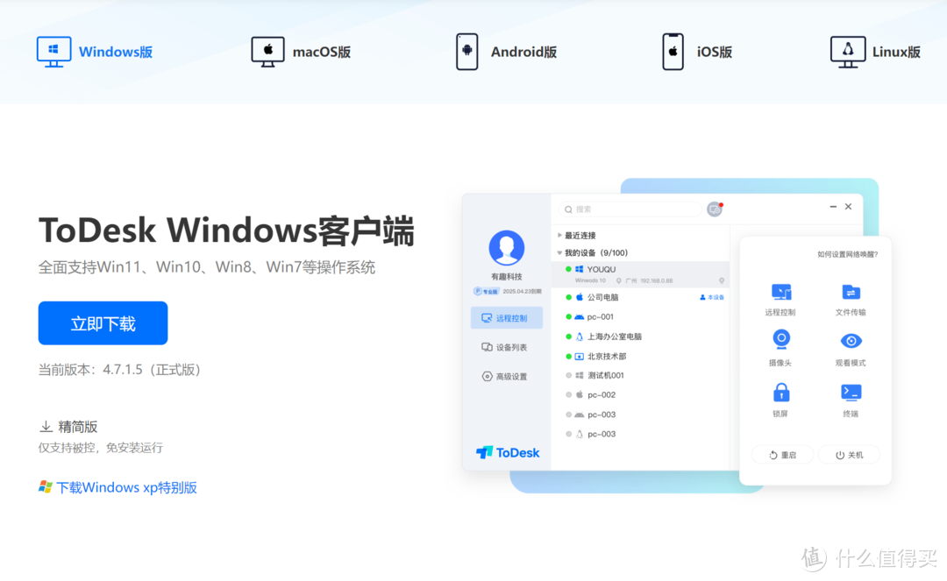Screen dimensions: 947x581
Task: Select the Windows版 platform tab
Action: (x=95, y=52)
